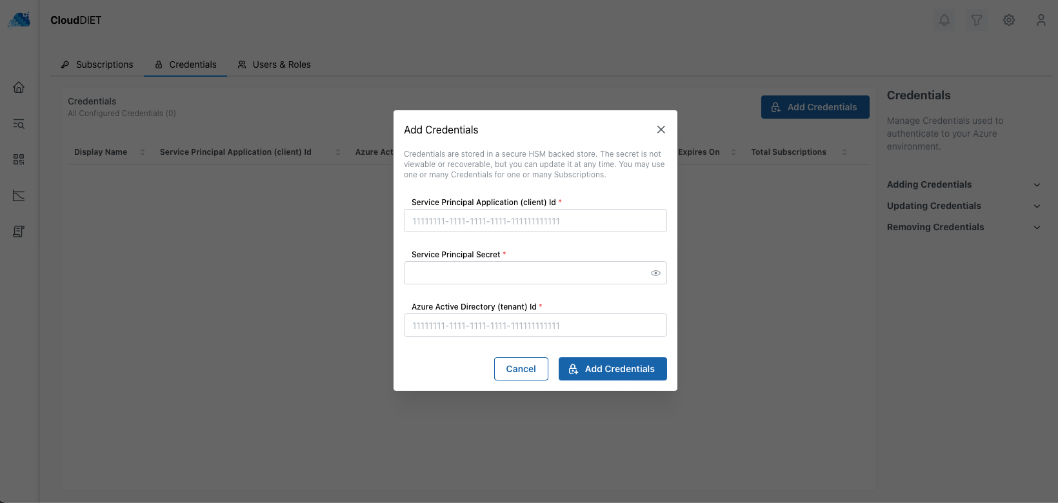The width and height of the screenshot is (1058, 503).
Task: Open the search list icon in sidebar
Action: [x=19, y=123]
